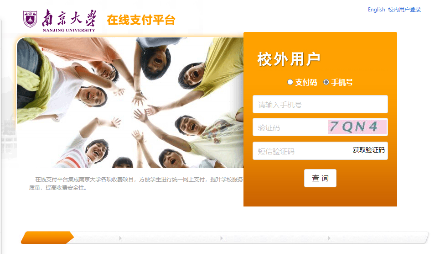
Task: Open the 校内用户登录 link
Action: [x=404, y=10]
